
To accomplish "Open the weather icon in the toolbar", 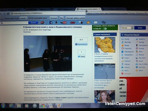I will (x=89, y=23).
